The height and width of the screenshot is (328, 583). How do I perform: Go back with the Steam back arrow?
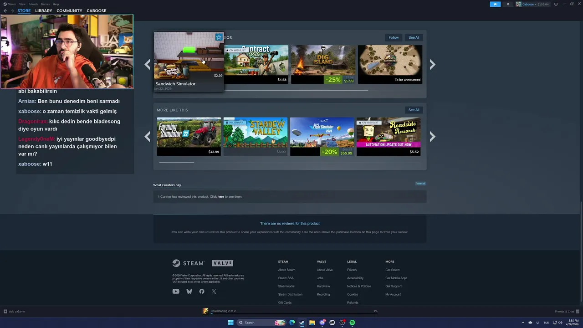coord(5,10)
